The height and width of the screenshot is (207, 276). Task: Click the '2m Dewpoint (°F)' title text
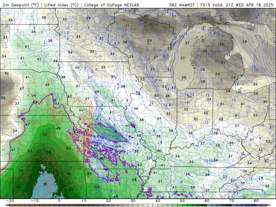(x=21, y=5)
